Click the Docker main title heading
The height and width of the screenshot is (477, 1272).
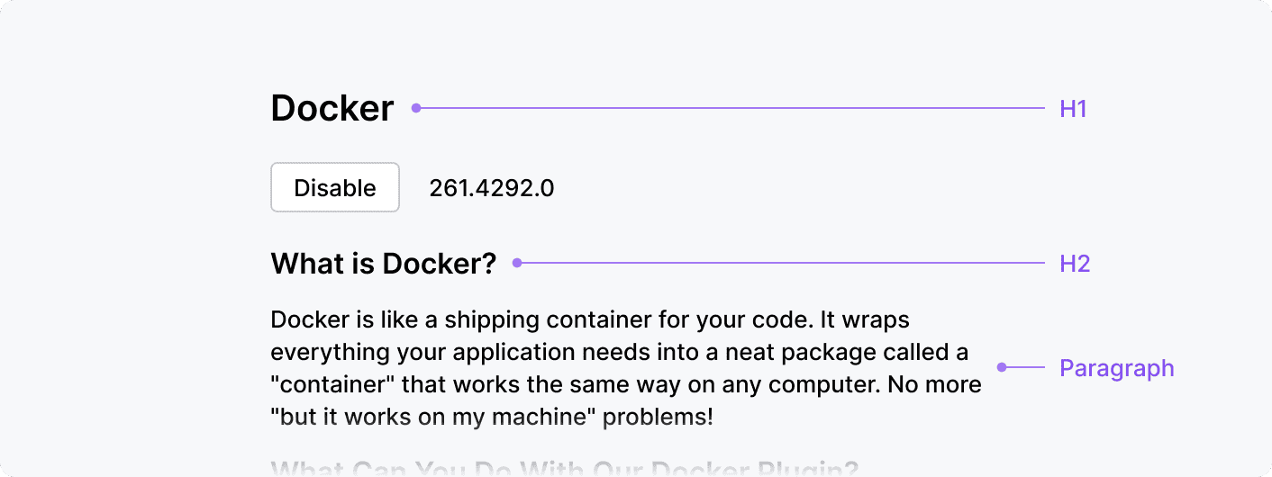(332, 109)
